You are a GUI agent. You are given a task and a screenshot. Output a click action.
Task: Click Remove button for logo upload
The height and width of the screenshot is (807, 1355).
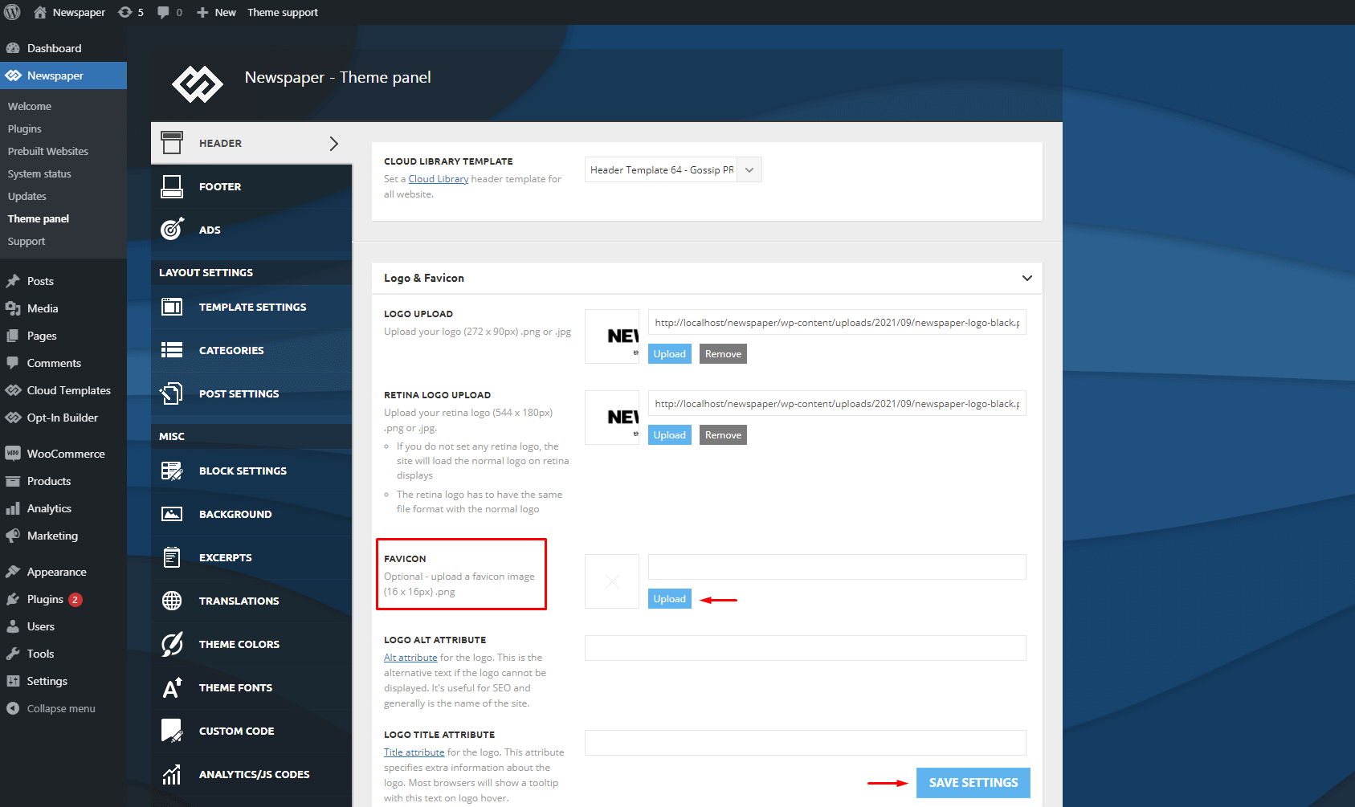coord(723,354)
